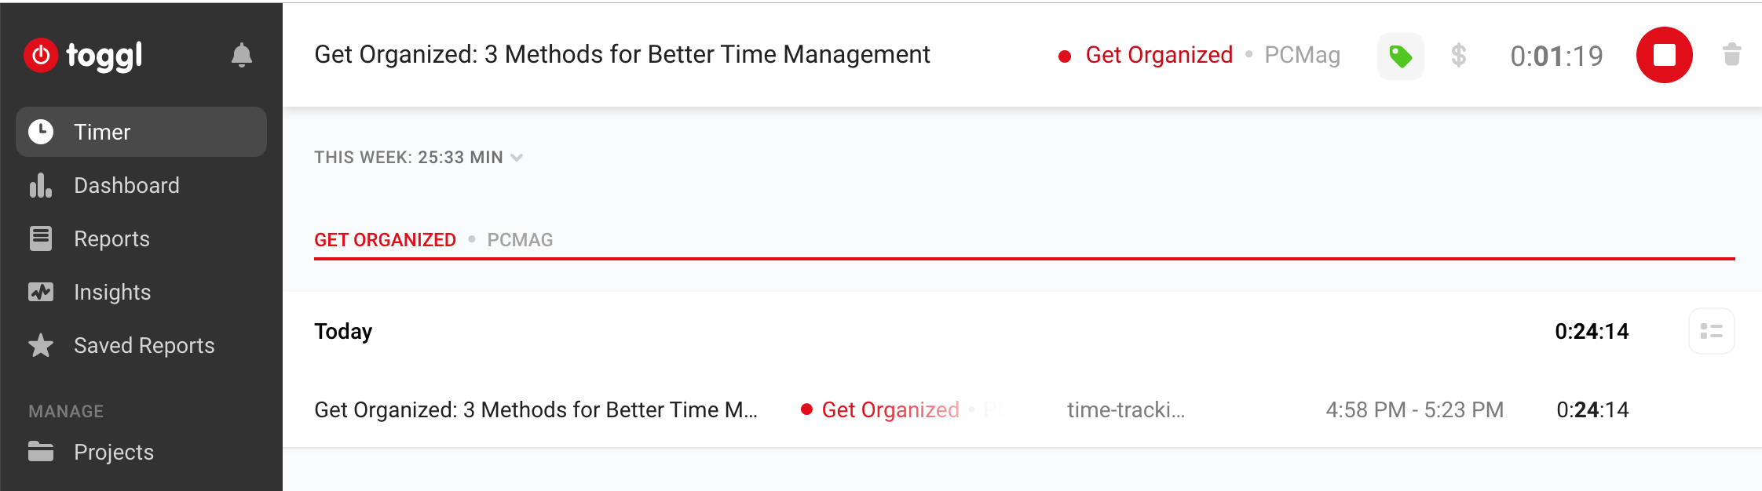Edit the 4:58 PM - 5:23 PM time range
Screen dimensions: 1762x491
click(1415, 409)
